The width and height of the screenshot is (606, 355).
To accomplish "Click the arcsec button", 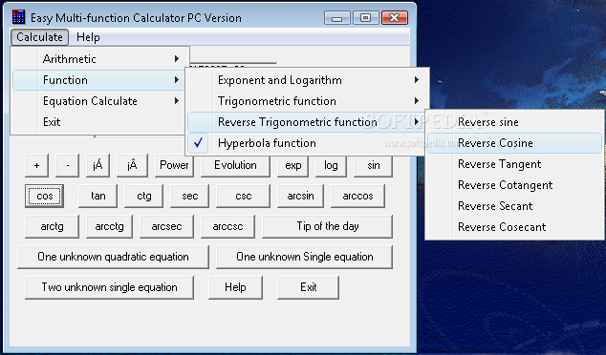I will pyautogui.click(x=166, y=226).
